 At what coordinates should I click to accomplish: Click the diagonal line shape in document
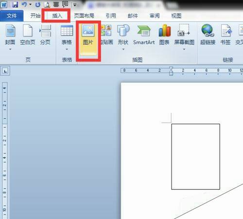[x=209, y=201]
